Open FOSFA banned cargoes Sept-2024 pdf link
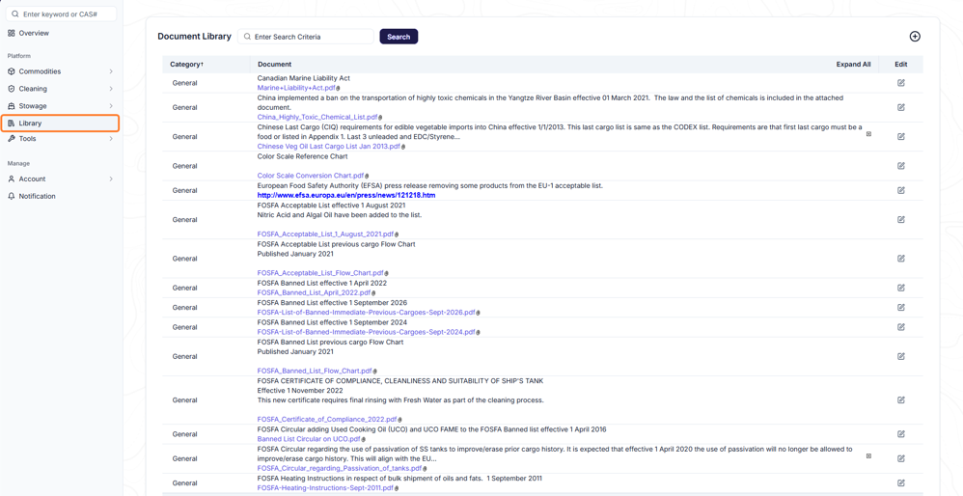 366,332
